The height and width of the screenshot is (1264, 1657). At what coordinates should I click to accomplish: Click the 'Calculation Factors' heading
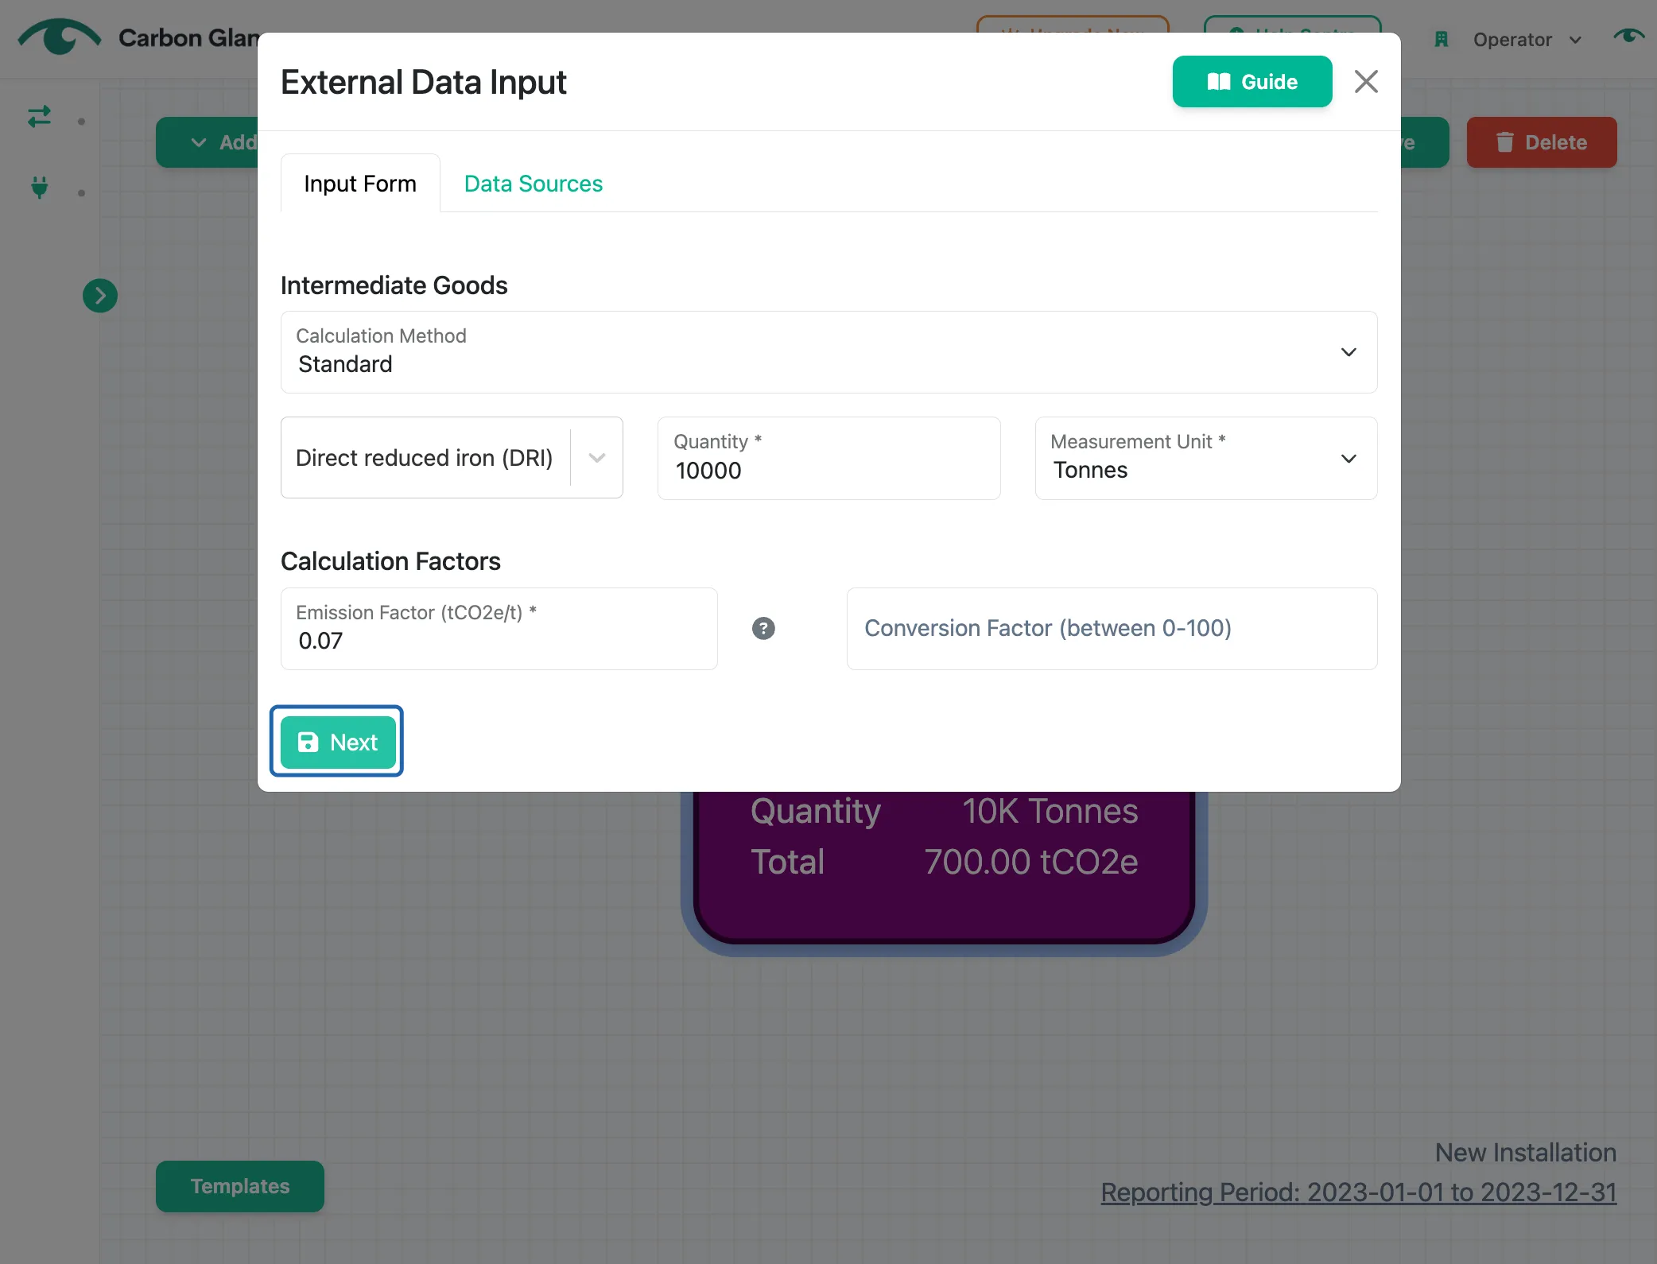pos(390,561)
